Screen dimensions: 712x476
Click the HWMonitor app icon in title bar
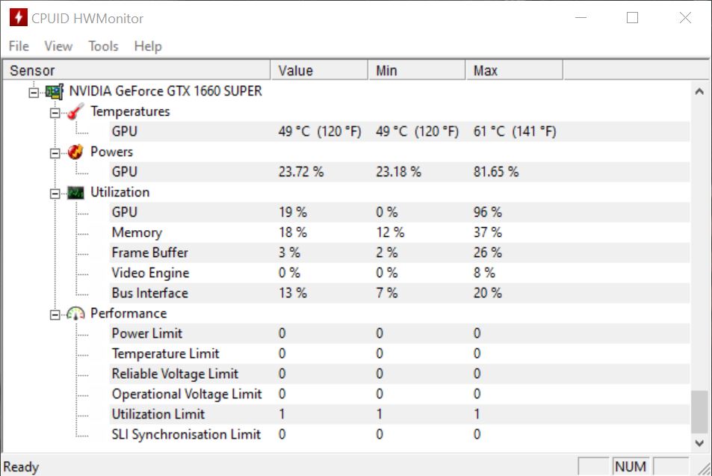(18, 18)
